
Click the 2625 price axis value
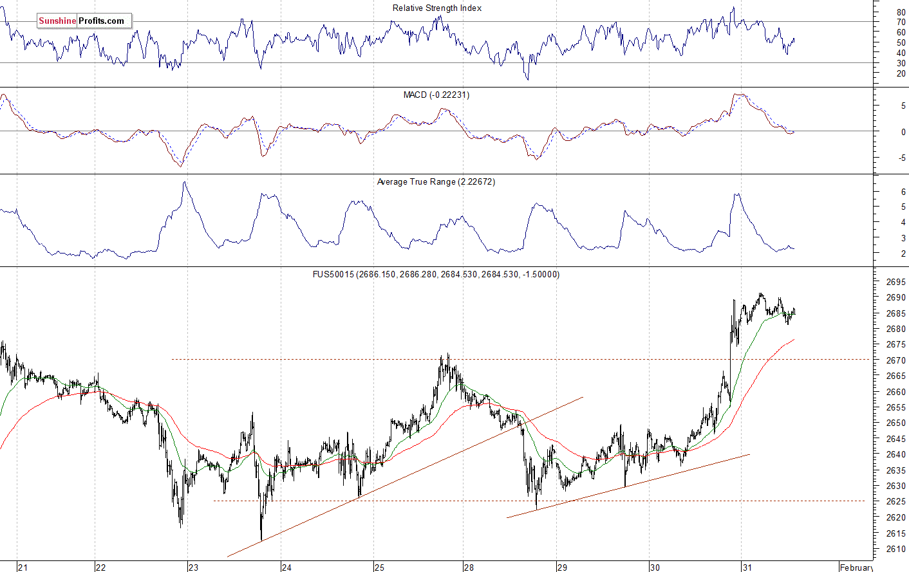[x=895, y=501]
